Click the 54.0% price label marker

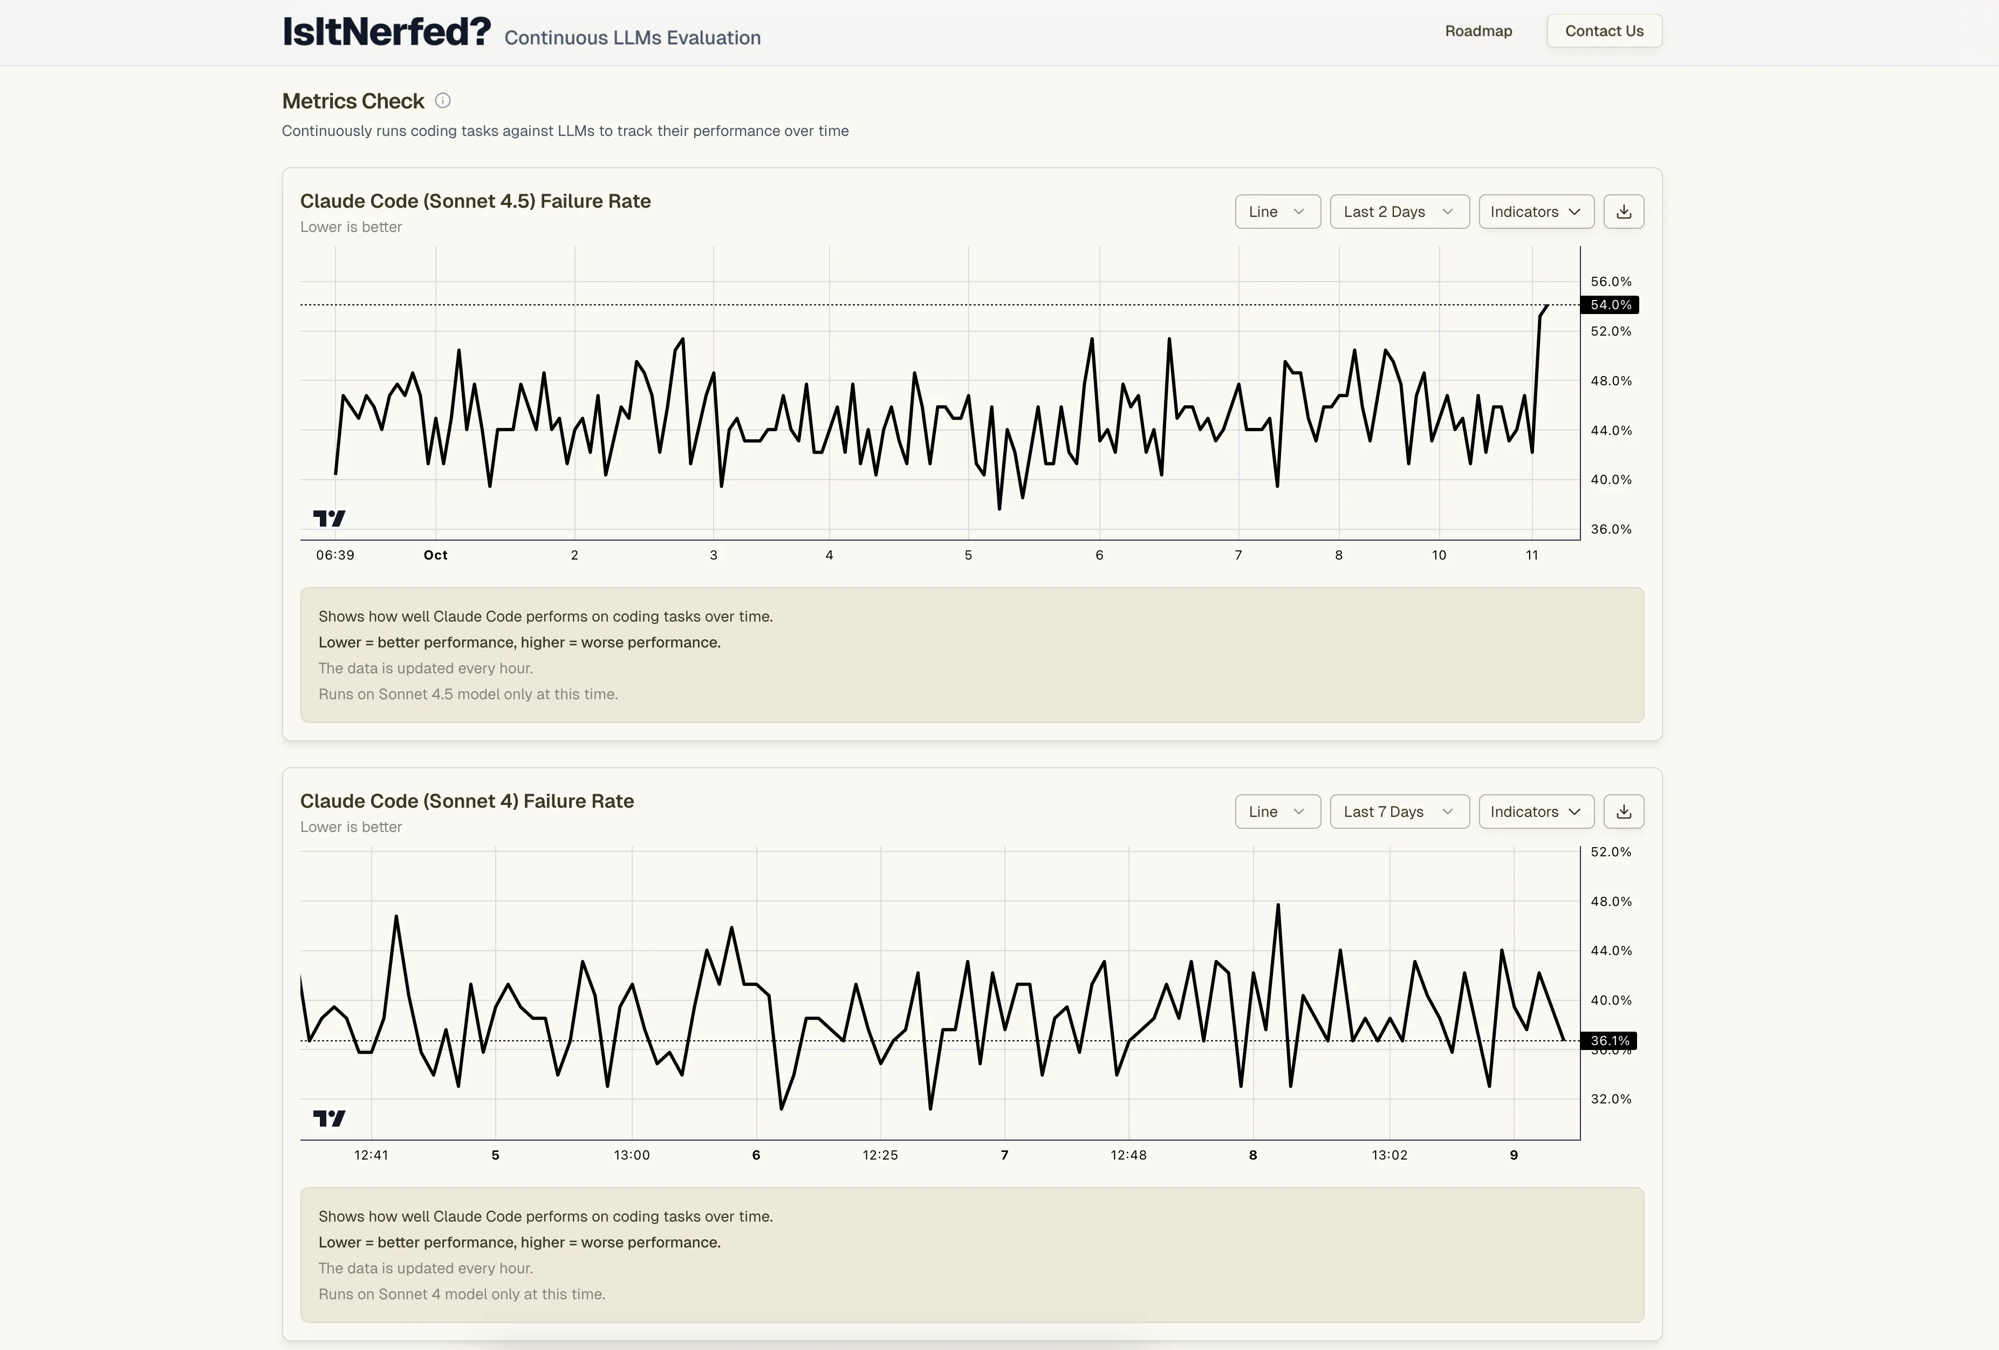pyautogui.click(x=1610, y=305)
